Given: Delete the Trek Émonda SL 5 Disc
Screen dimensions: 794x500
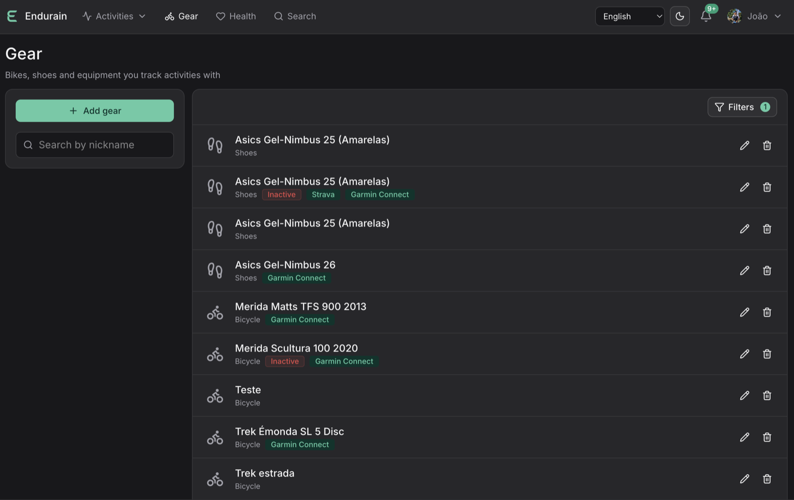Looking at the screenshot, I should (767, 437).
